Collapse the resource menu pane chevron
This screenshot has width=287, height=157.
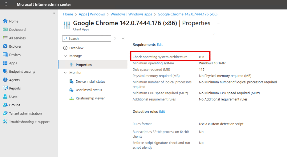point(123,39)
